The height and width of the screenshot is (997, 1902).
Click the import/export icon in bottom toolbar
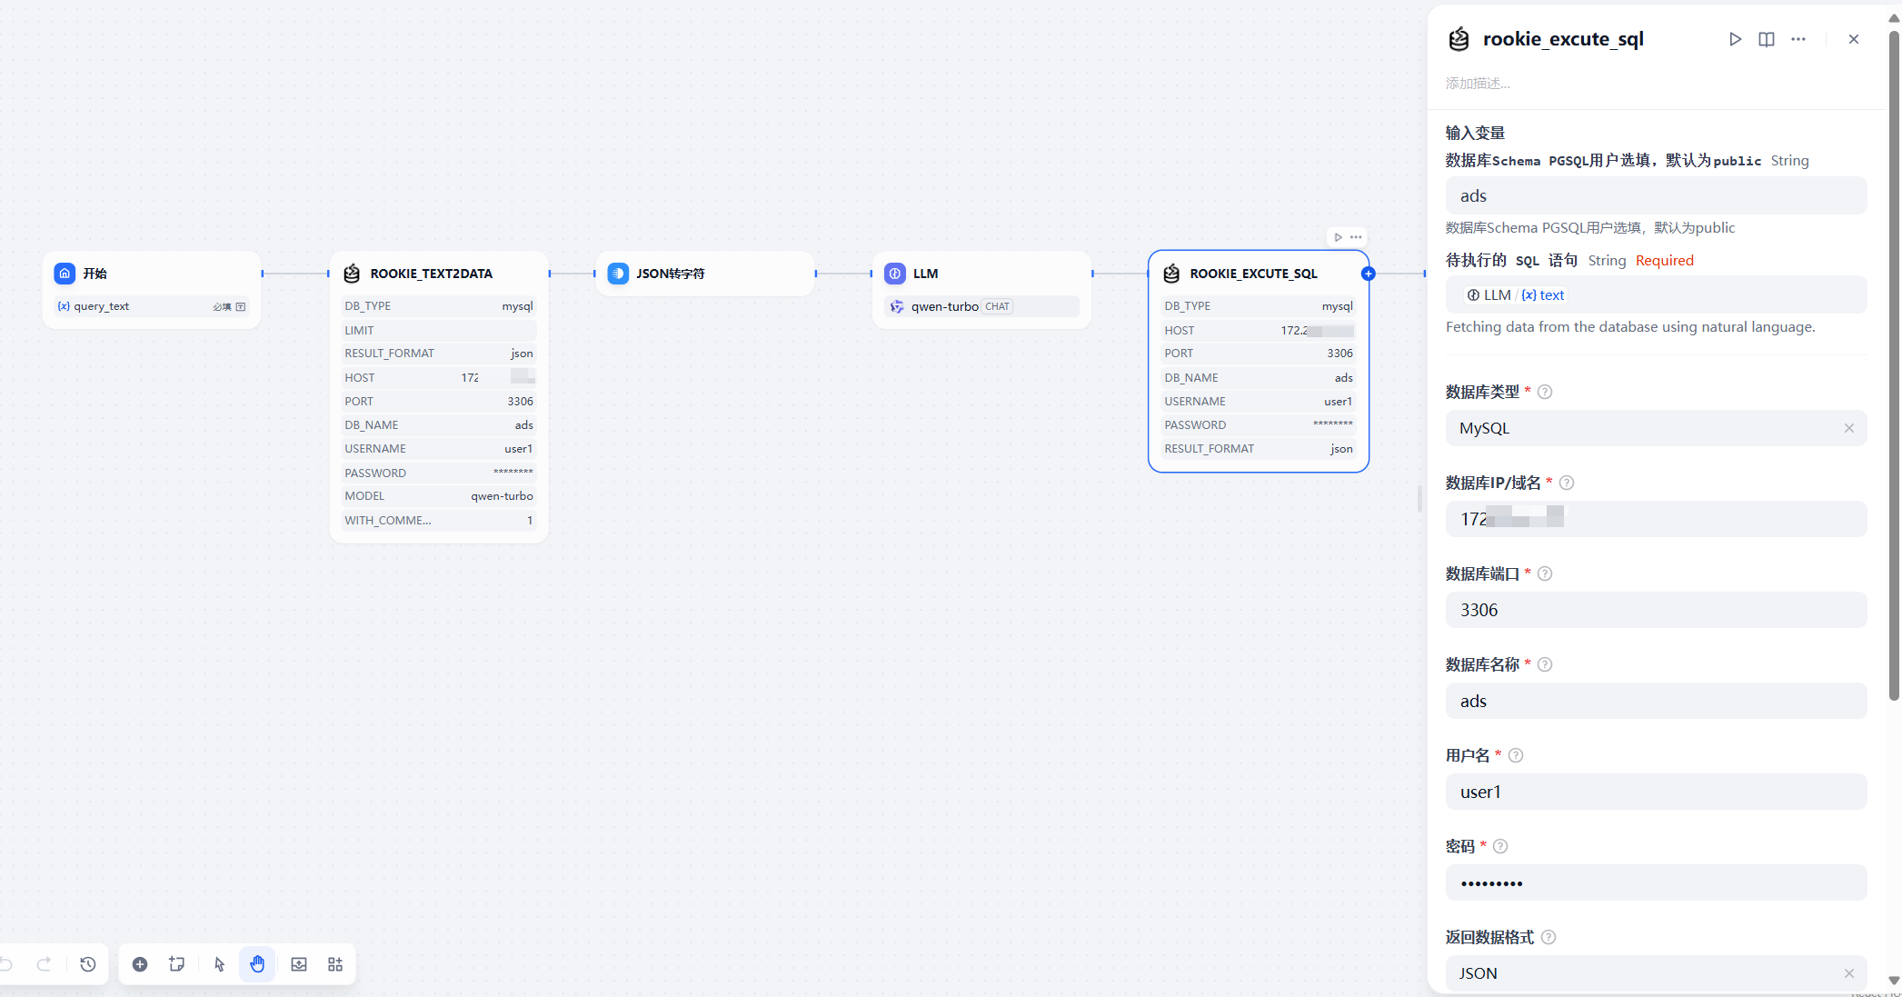299,964
